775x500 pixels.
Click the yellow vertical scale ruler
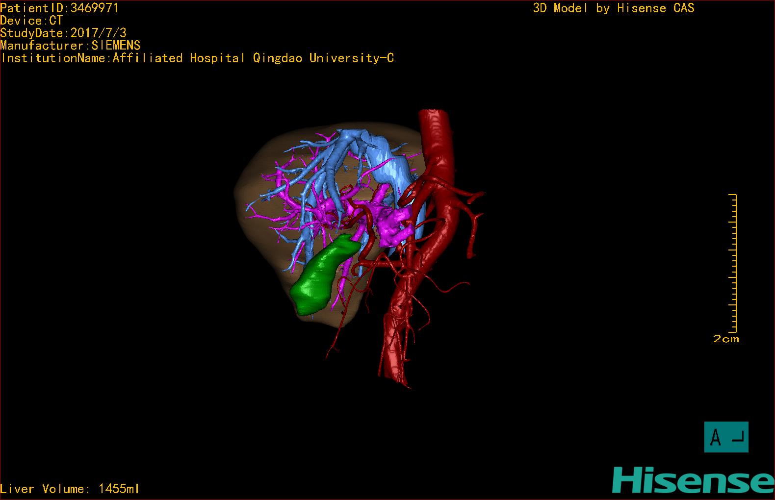pos(734,263)
